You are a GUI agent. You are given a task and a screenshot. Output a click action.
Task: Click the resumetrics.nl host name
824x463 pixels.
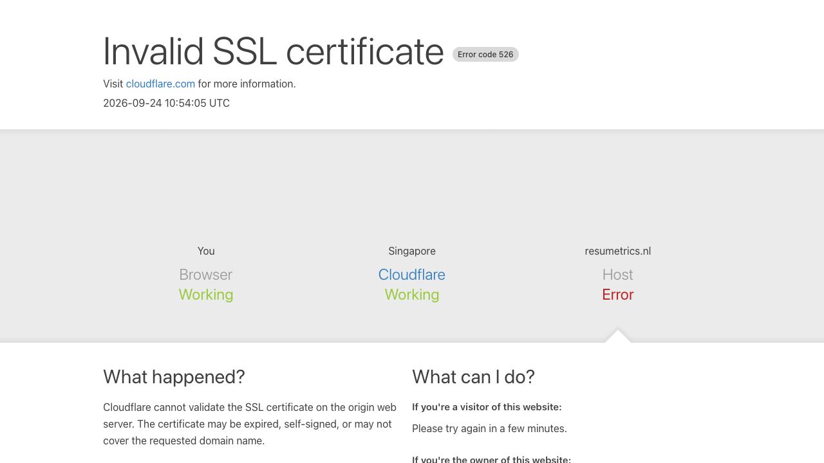(x=618, y=251)
